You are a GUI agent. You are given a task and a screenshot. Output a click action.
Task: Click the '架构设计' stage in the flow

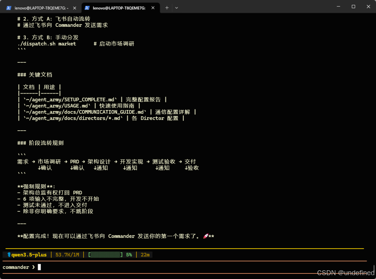click(x=99, y=162)
